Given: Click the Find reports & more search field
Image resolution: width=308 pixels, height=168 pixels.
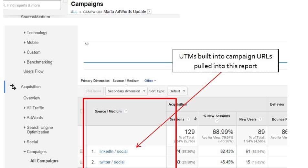Looking at the screenshot, I should 32,5.
